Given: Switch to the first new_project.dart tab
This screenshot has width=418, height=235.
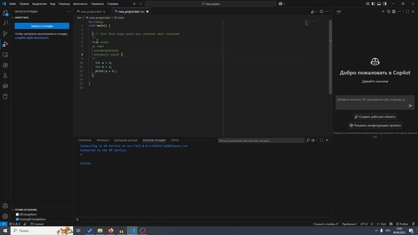Looking at the screenshot, I should pyautogui.click(x=93, y=12).
